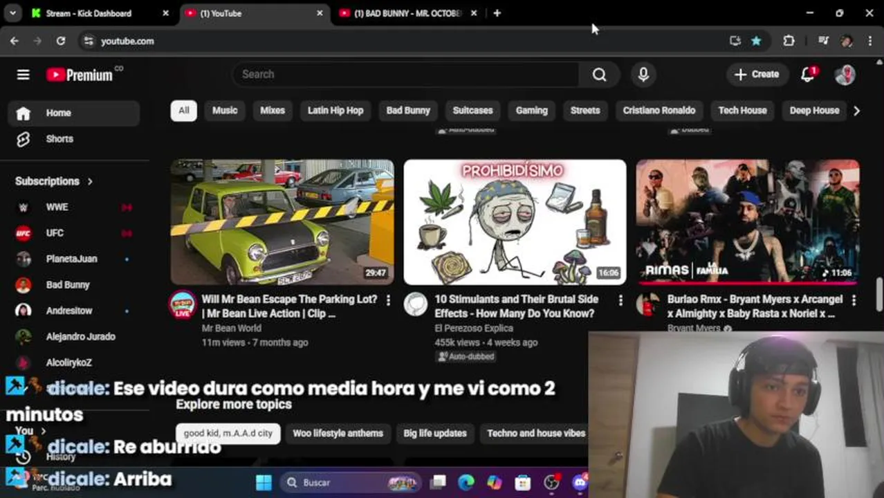The width and height of the screenshot is (884, 498).
Task: Start voice search with the microphone
Action: [x=643, y=75]
